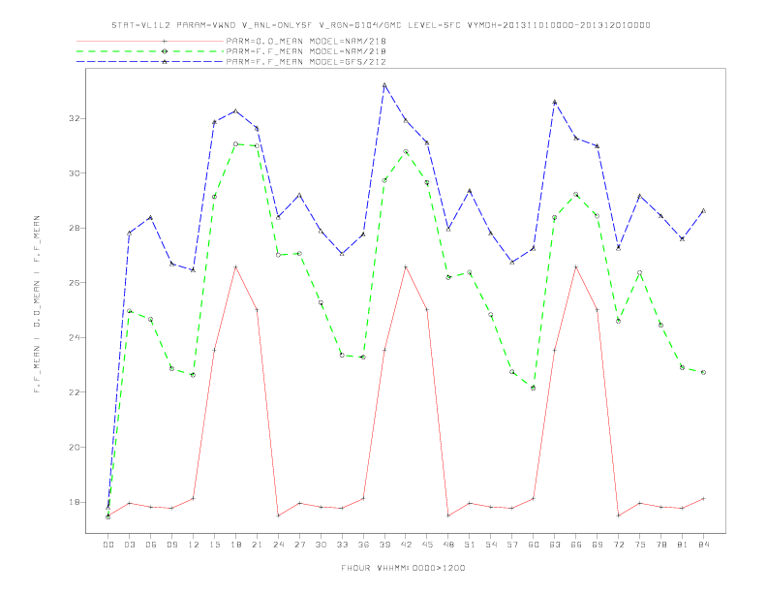Select legend entry PARM=F.F_MEAN MODEL=GFS/212
The width and height of the screenshot is (767, 593).
point(306,62)
